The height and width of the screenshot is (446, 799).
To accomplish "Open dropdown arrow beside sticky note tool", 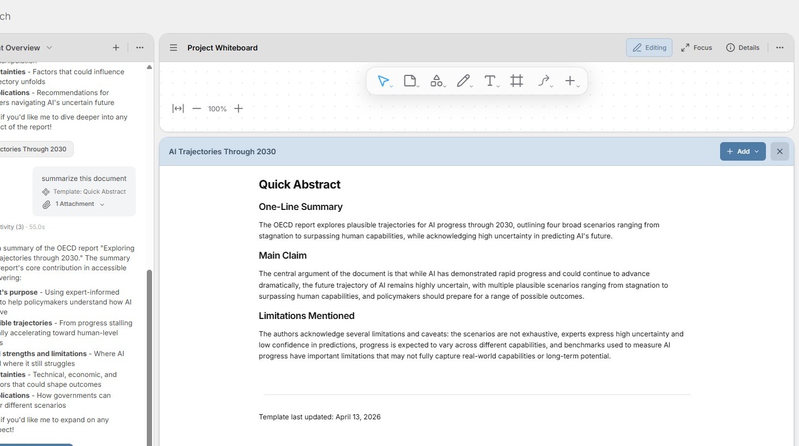I will [x=418, y=86].
